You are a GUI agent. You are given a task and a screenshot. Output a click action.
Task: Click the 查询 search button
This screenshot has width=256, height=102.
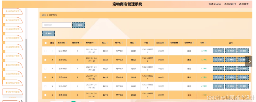[x=78, y=25]
